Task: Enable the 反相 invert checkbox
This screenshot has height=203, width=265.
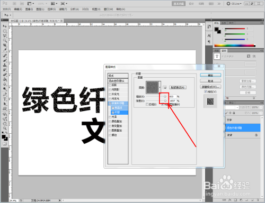Action: (x=147, y=105)
